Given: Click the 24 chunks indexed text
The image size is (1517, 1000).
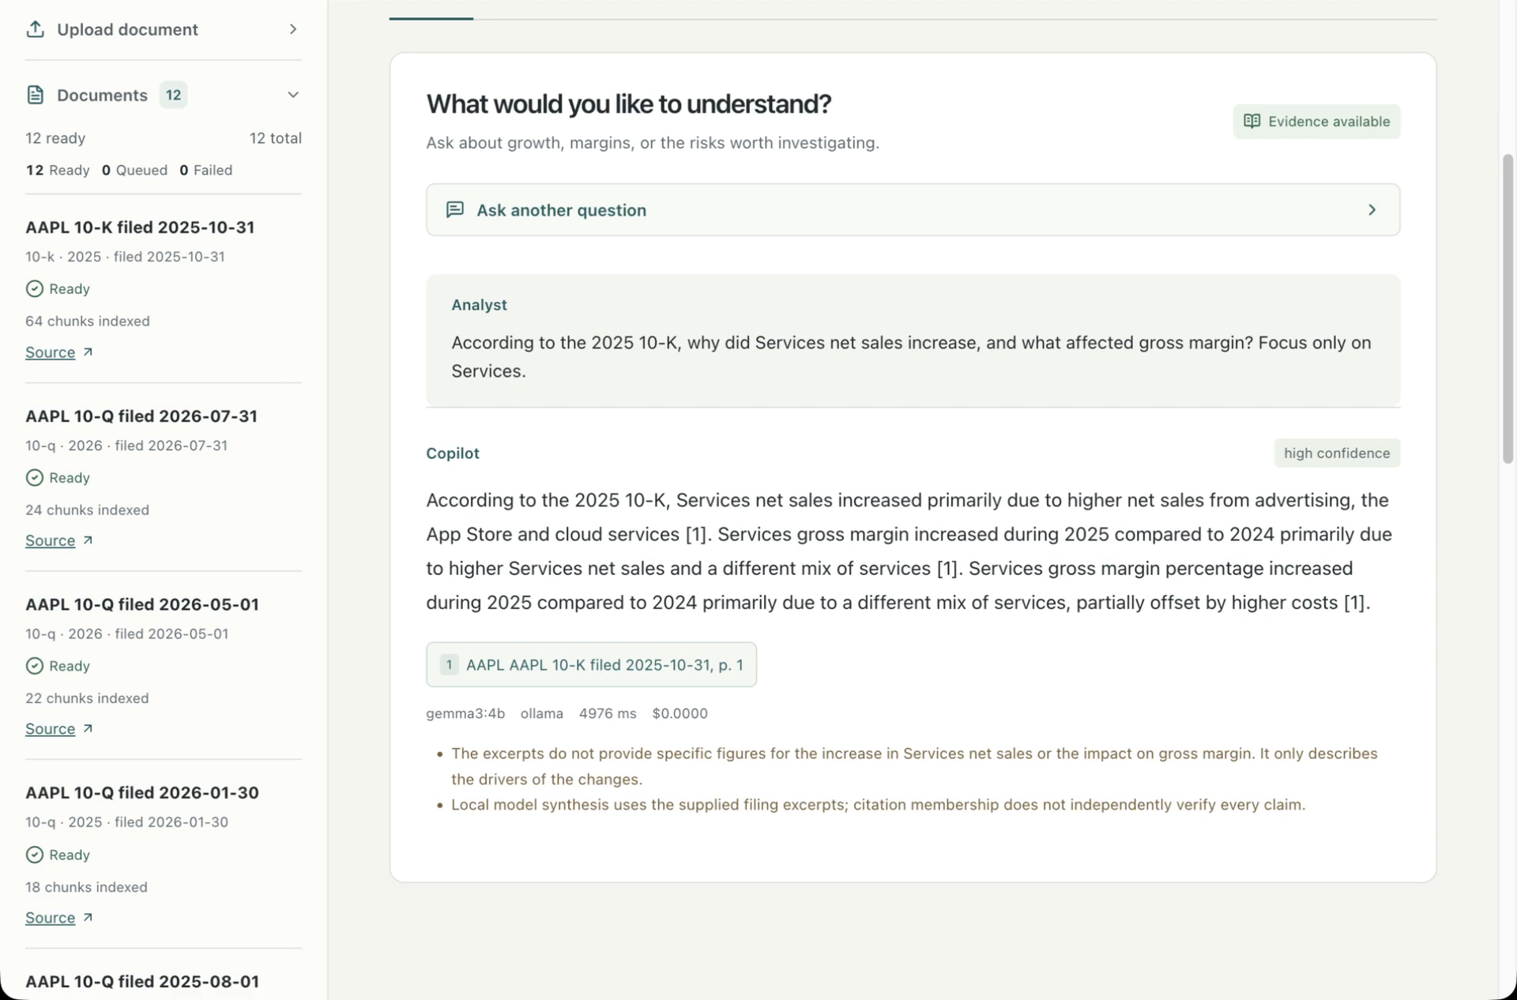Looking at the screenshot, I should coord(87,509).
